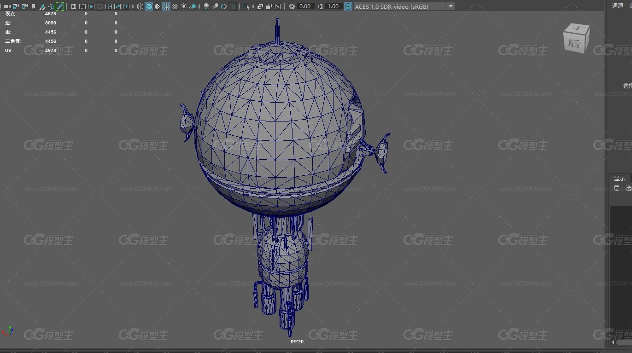Enable Use Default Material icon
This screenshot has width=632, height=353.
tap(158, 6)
